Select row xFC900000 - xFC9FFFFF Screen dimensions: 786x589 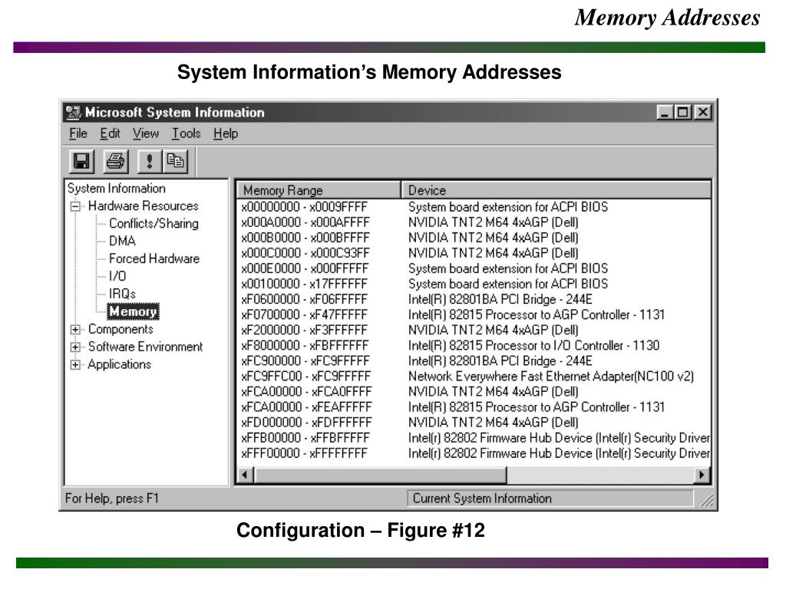pos(474,361)
